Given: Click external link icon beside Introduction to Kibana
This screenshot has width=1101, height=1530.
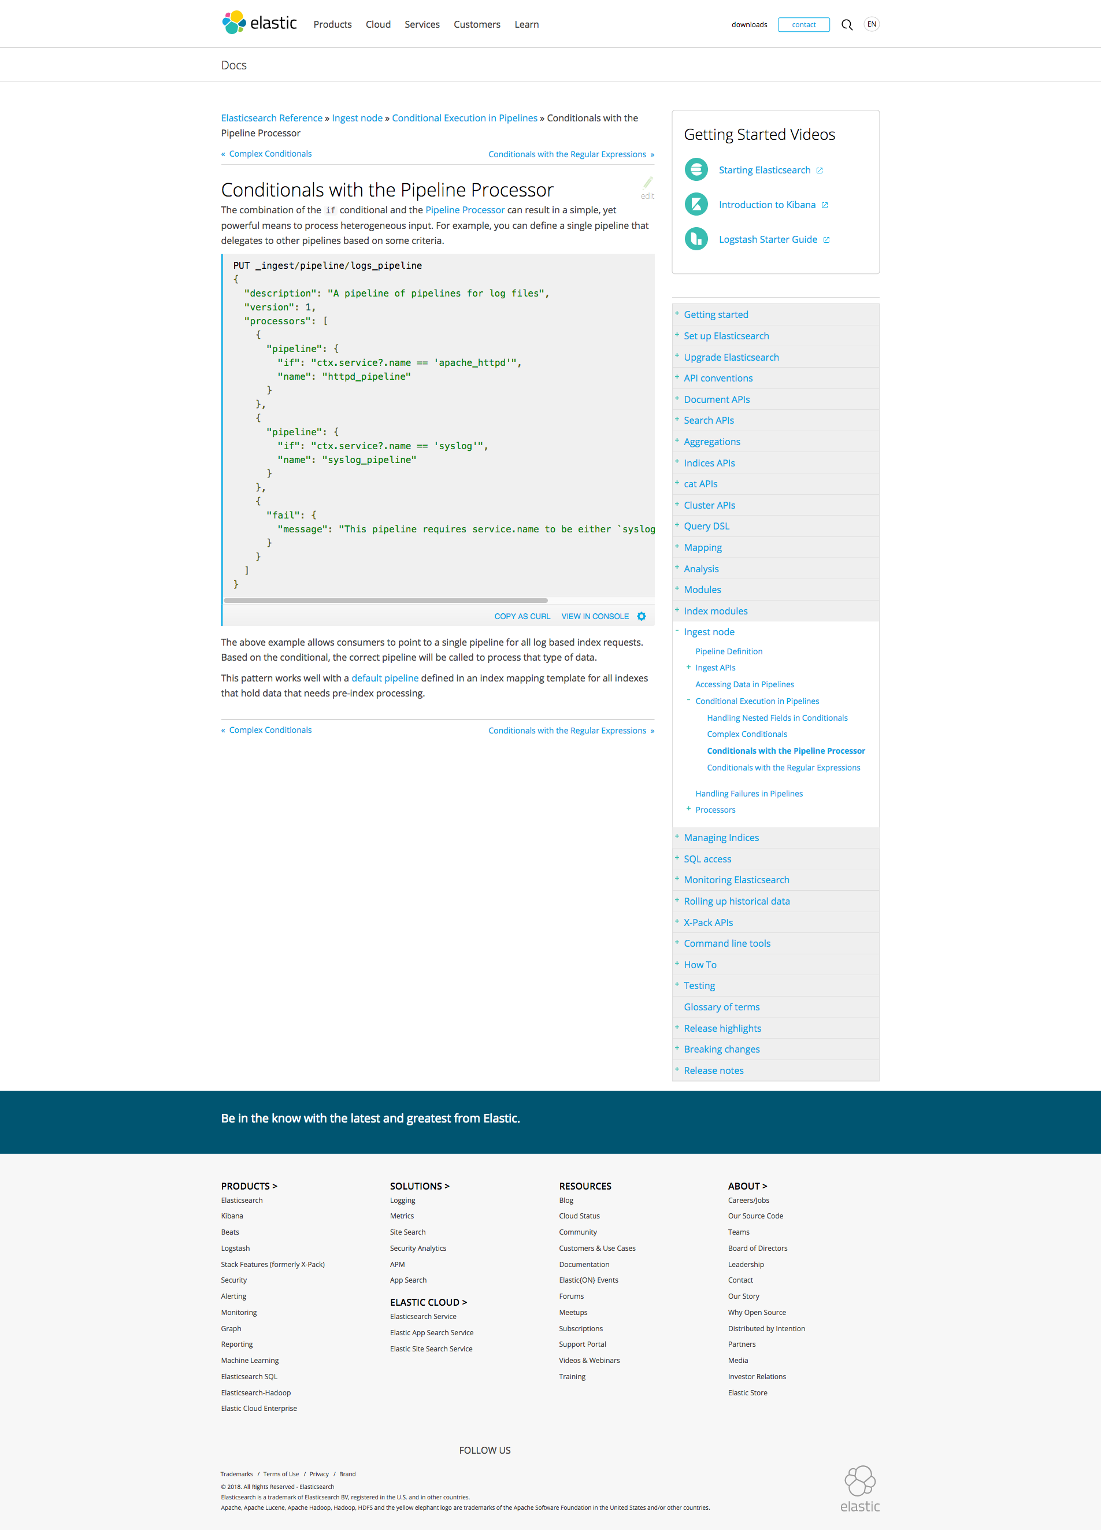Looking at the screenshot, I should [x=824, y=205].
